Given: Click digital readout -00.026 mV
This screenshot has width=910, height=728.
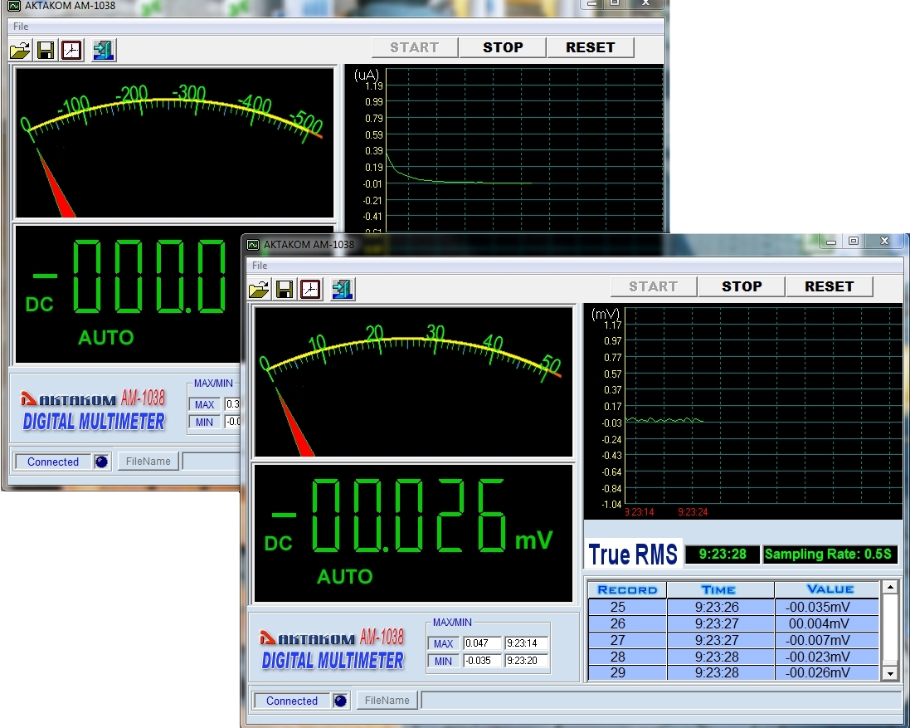Looking at the screenshot, I should click(x=413, y=533).
